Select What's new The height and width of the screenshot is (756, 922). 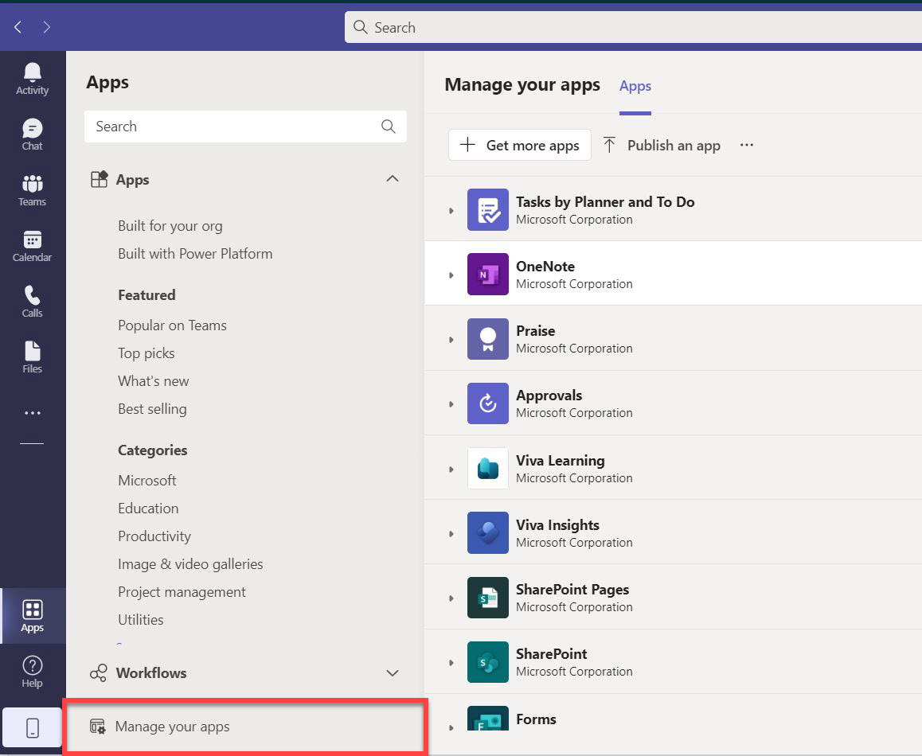coord(154,381)
